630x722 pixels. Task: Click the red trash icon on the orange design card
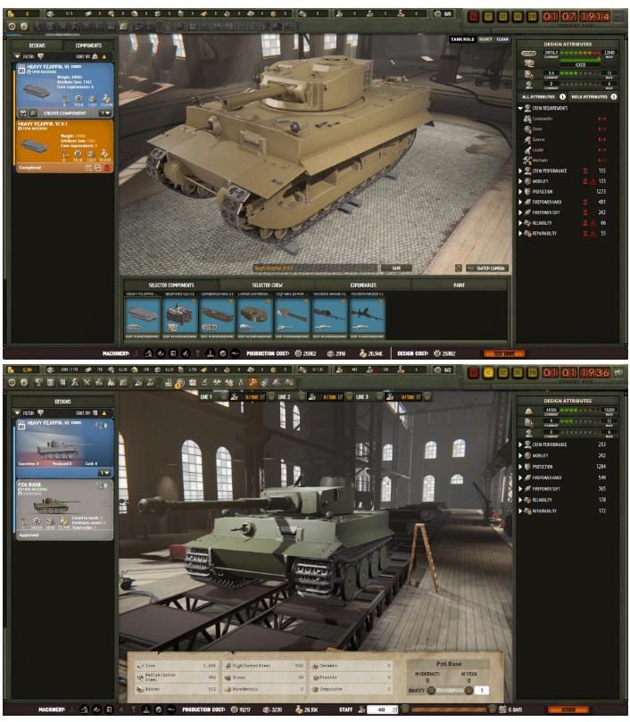[108, 167]
